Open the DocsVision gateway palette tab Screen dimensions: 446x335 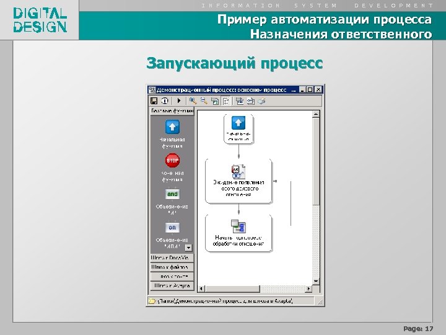pos(172,258)
